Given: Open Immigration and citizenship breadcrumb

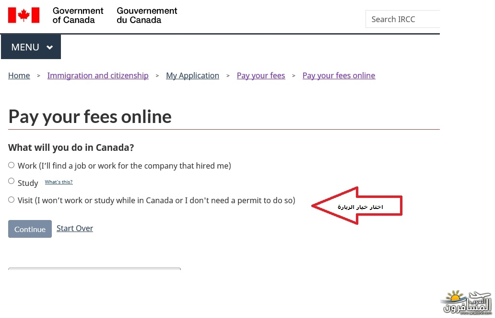Looking at the screenshot, I should click(x=98, y=75).
